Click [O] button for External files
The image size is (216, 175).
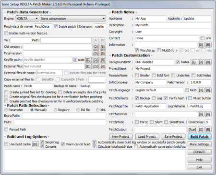[x=96, y=66]
